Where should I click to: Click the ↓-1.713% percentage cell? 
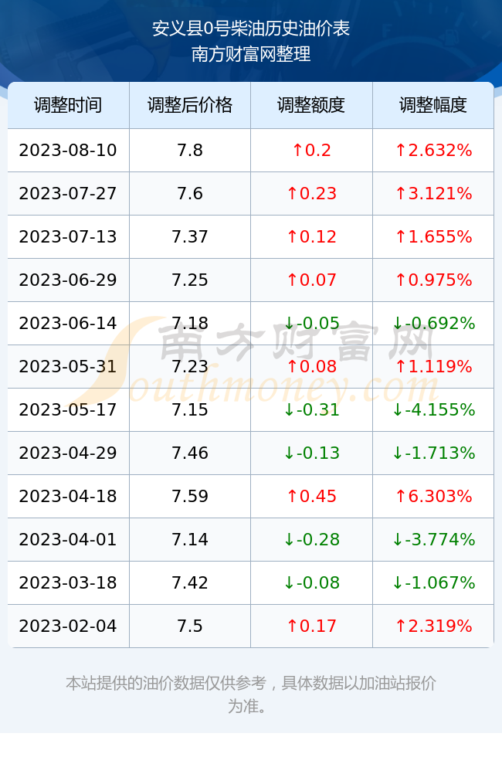[433, 453]
